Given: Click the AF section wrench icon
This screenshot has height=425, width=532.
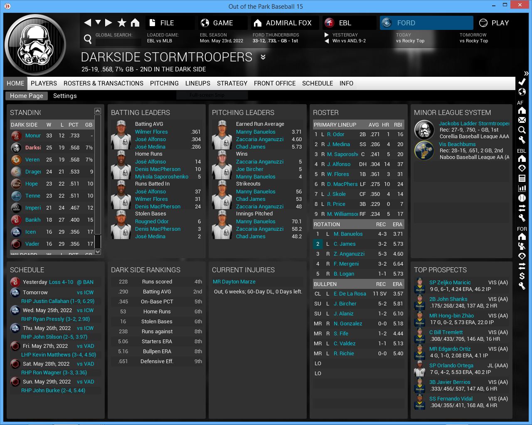Looking at the screenshot, I should coord(522,140).
